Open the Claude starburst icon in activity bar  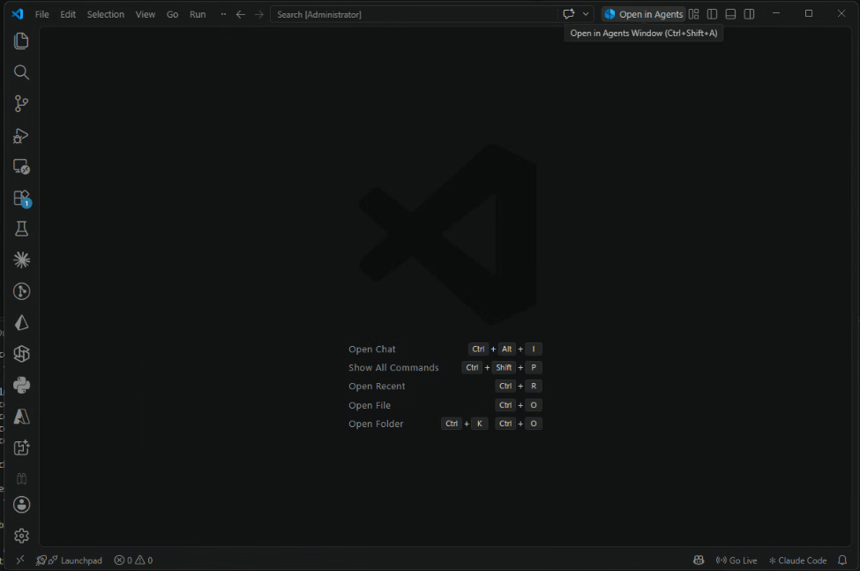click(21, 260)
